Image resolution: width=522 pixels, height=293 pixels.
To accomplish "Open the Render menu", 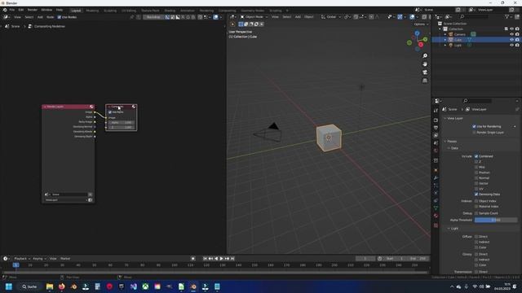I will 33,10.
